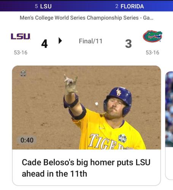Screen dimensions: 173x190
Task: Select the FLORIDA name in header bar
Action: [132, 6]
